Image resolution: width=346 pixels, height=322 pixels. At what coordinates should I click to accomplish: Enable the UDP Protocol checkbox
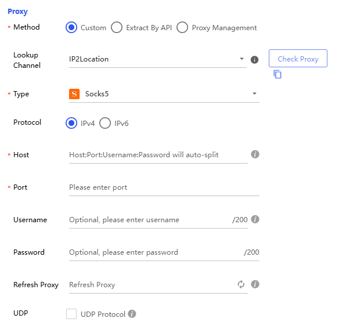pos(71,314)
